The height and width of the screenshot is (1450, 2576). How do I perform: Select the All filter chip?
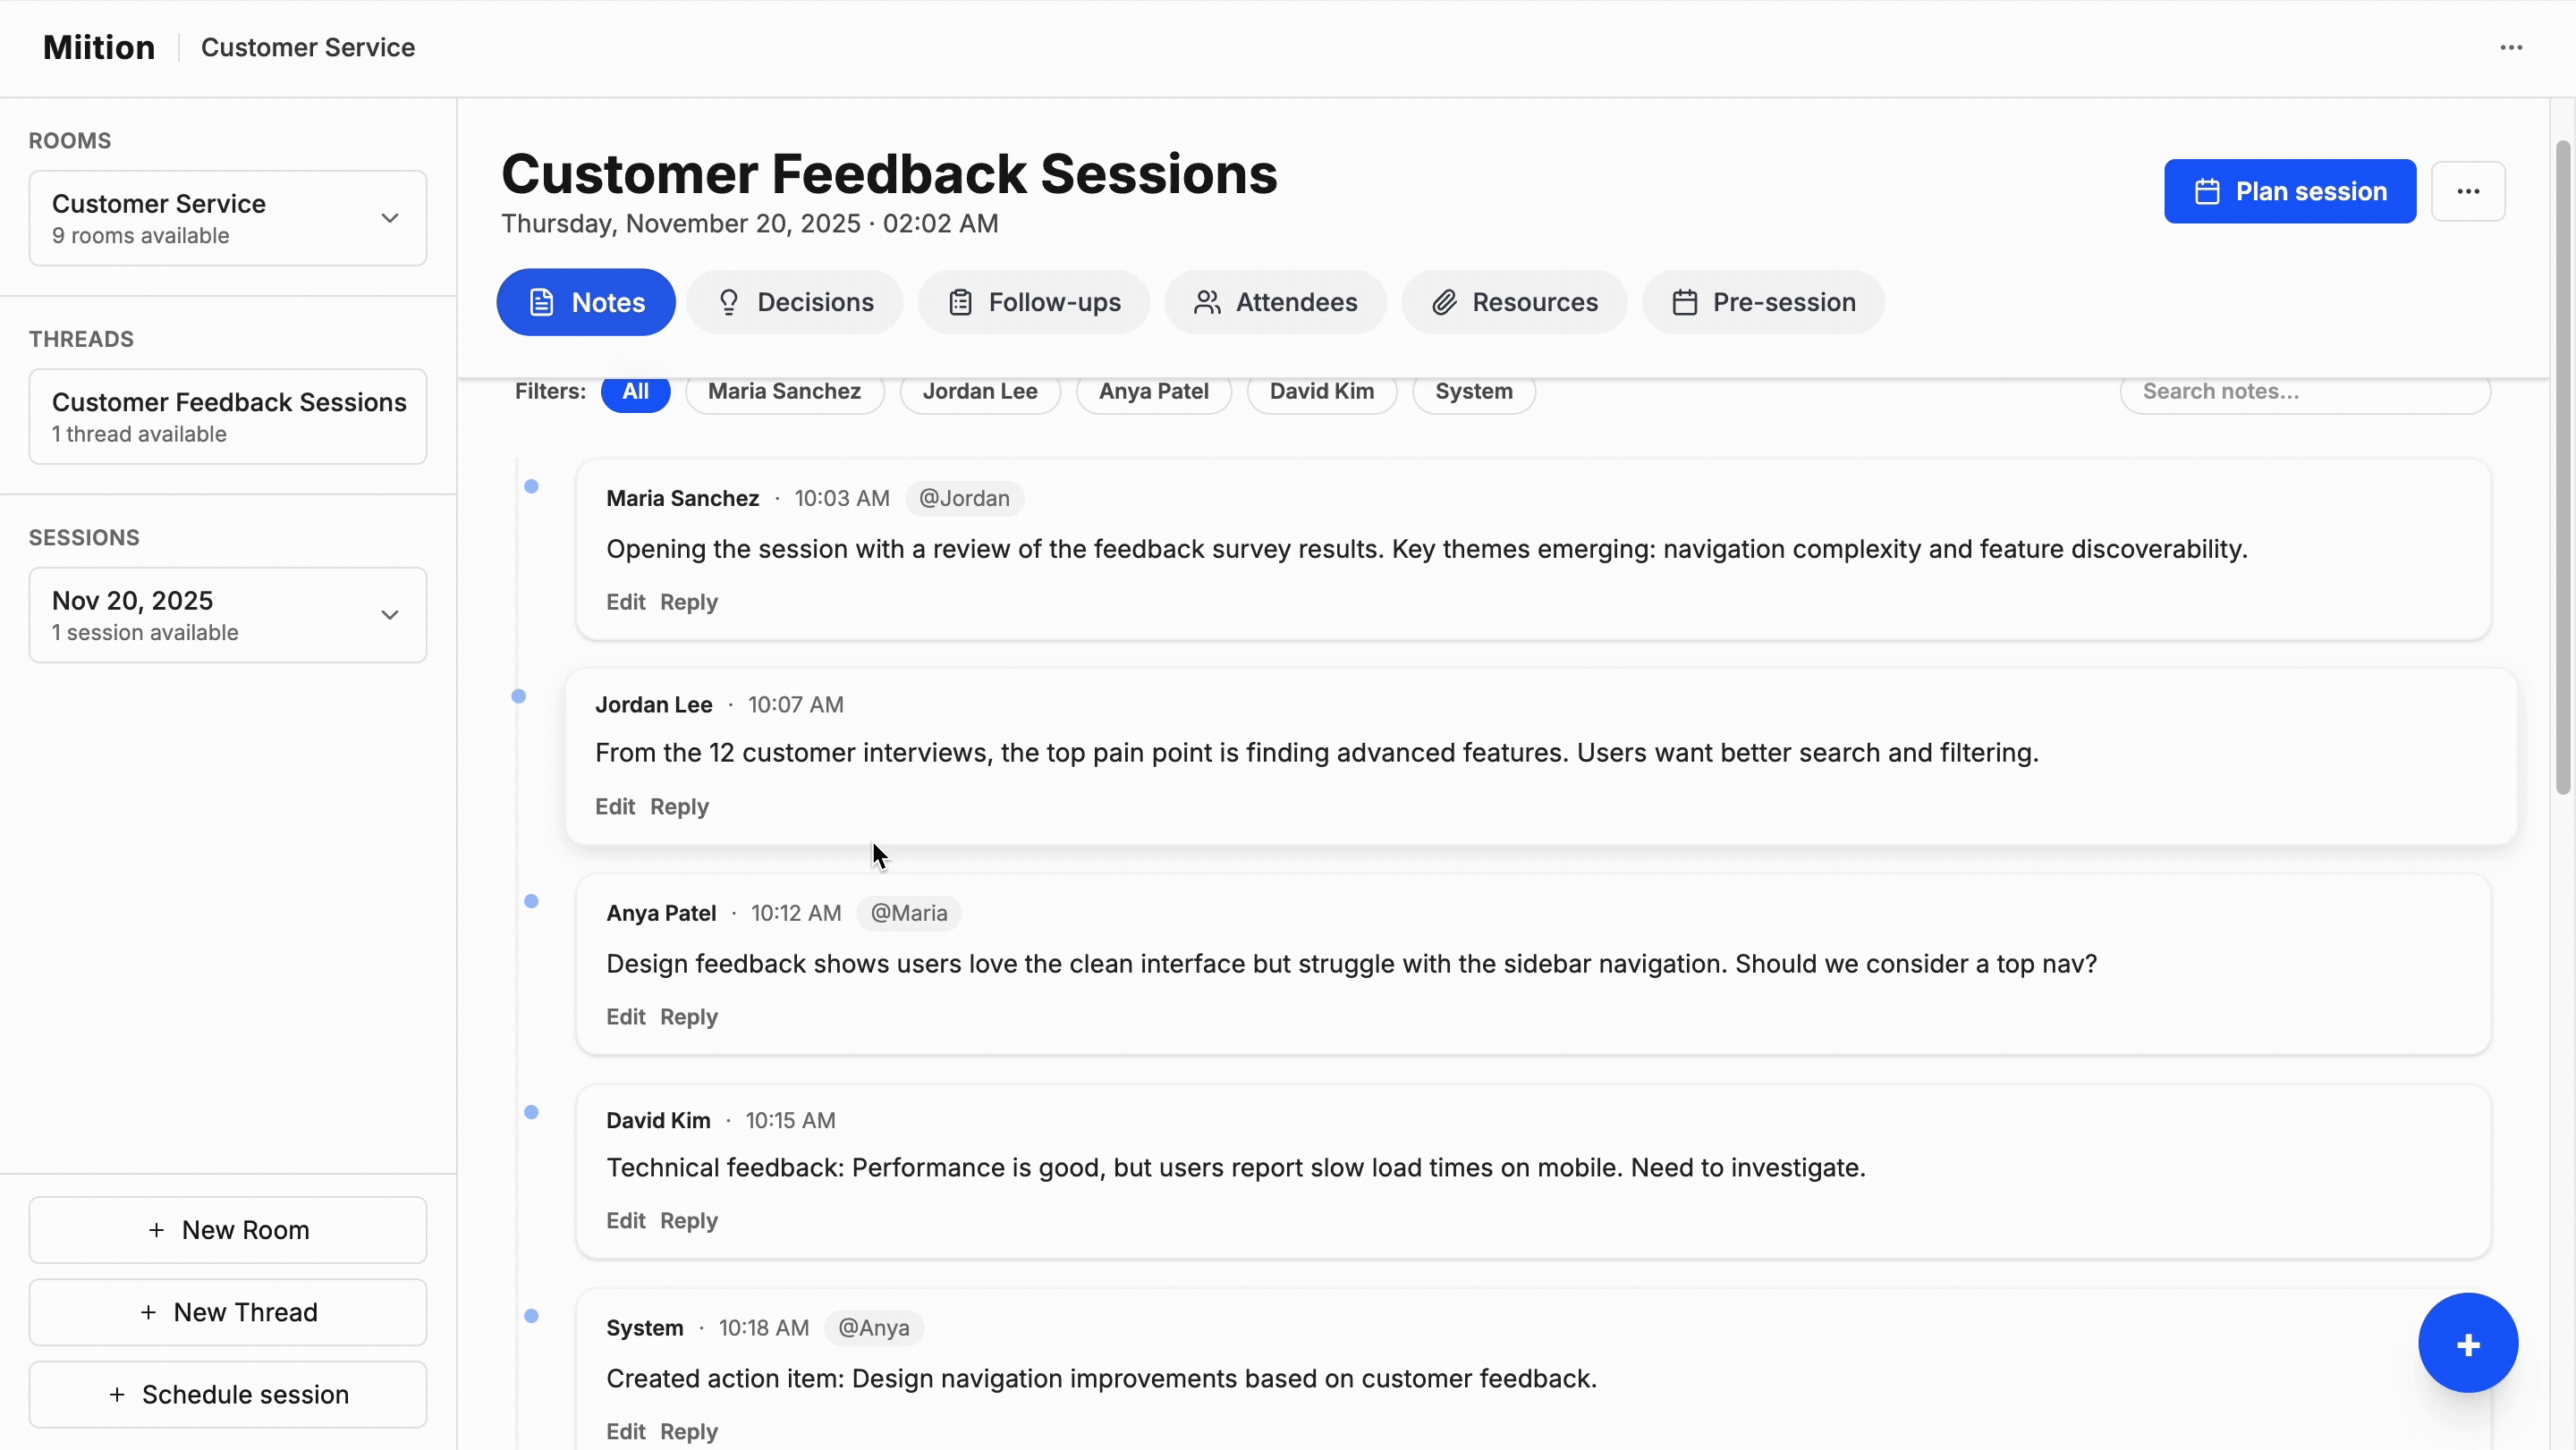(635, 392)
